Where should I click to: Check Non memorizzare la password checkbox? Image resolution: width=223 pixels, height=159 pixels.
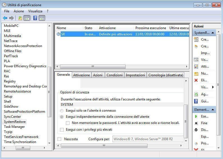coord(68,123)
